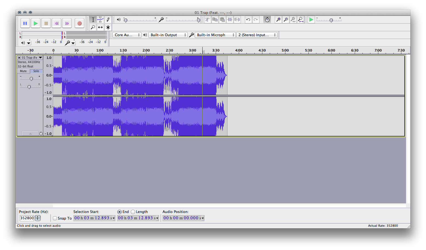Click the Redo arrow icon

(x=255, y=20)
